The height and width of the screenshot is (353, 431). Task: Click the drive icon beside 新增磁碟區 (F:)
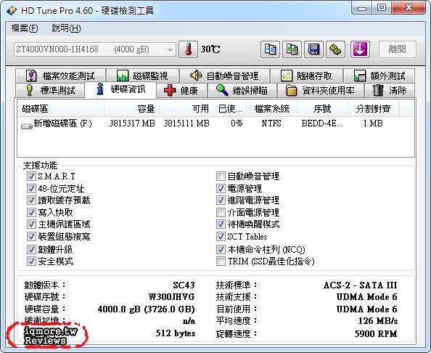[x=27, y=126]
